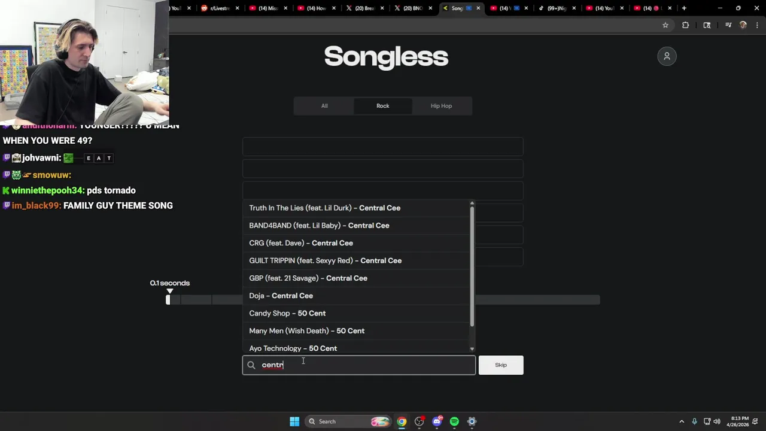Switch to the (14) How YouTube tab
Screen dimensions: 766x431
click(x=316, y=8)
